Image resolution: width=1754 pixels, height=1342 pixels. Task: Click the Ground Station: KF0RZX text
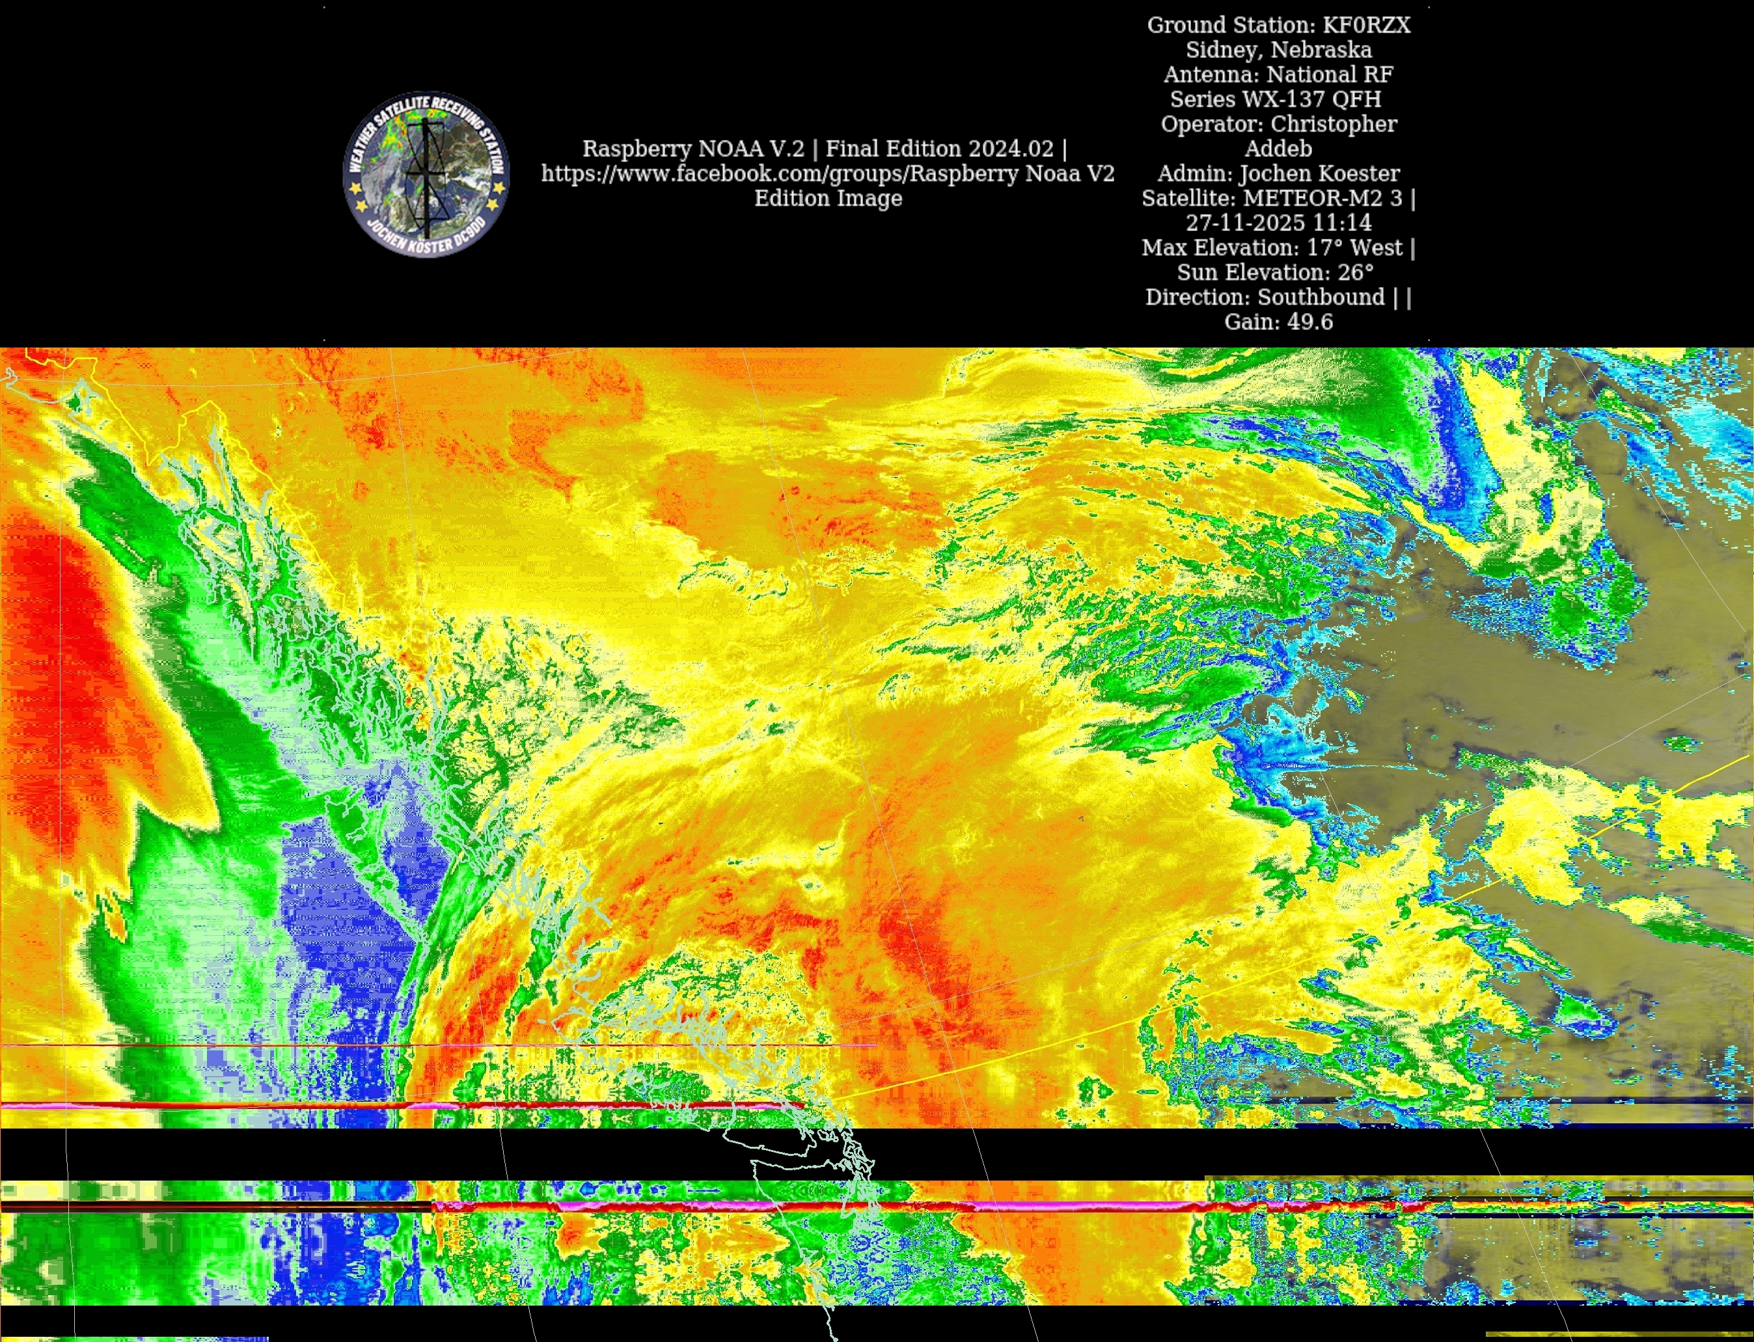tap(1278, 25)
